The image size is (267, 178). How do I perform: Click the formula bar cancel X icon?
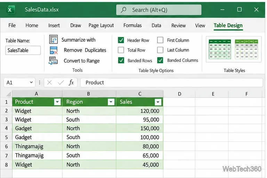pyautogui.click(x=49, y=83)
